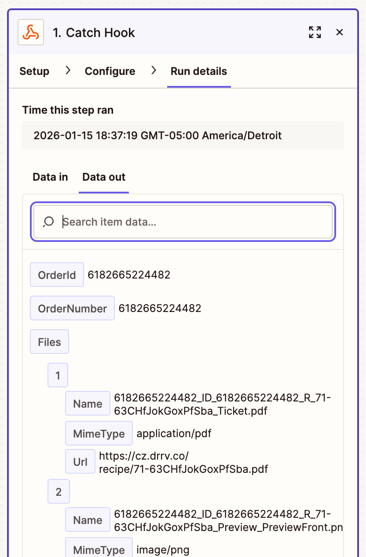Click the search magnifier icon
The width and height of the screenshot is (366, 557).
pyautogui.click(x=48, y=222)
